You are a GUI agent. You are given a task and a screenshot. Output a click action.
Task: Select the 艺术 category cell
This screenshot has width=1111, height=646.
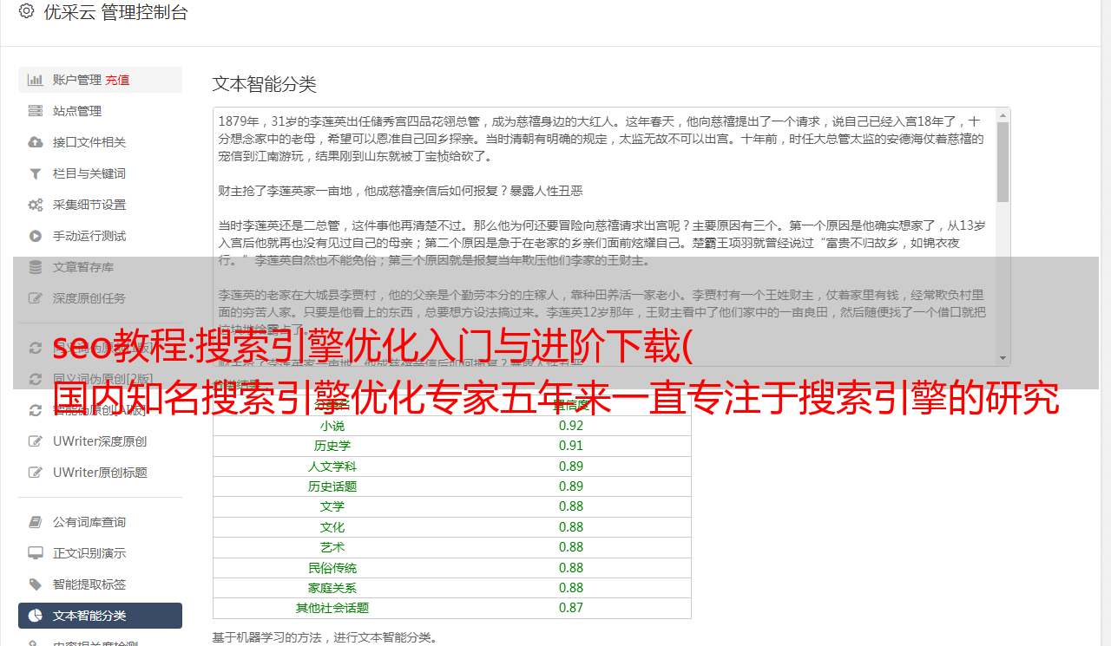332,547
